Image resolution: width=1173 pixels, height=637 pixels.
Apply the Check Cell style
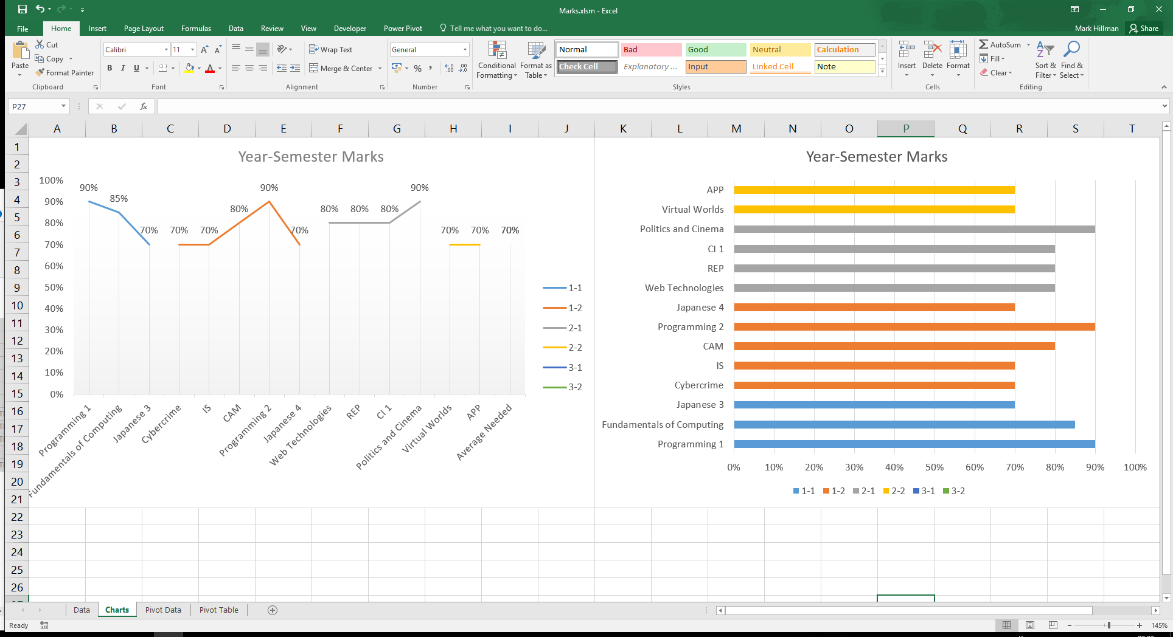[x=587, y=66]
